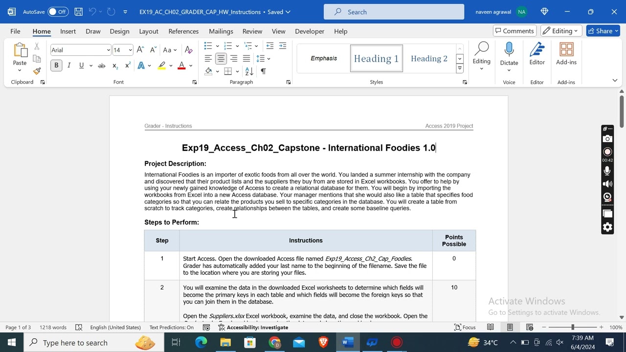Click the Save icon in title bar
Screen dimensions: 626x352
[79, 12]
